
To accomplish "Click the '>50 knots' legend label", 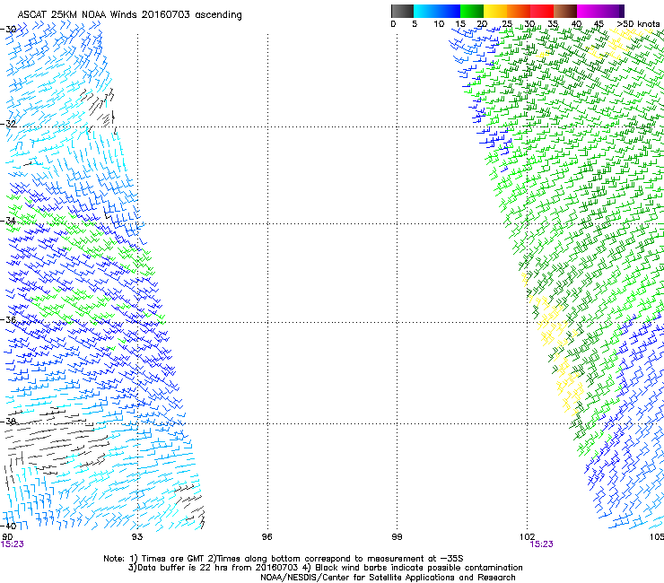I will click(x=639, y=24).
